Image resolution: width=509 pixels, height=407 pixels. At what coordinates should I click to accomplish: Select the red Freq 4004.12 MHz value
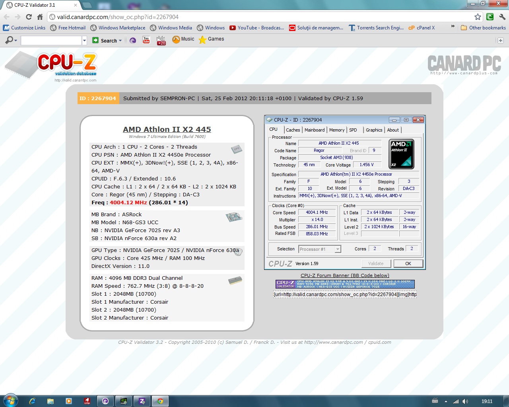pos(128,202)
